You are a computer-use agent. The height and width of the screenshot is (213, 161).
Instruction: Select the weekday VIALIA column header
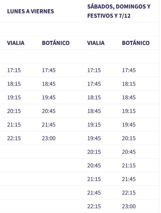point(16,43)
